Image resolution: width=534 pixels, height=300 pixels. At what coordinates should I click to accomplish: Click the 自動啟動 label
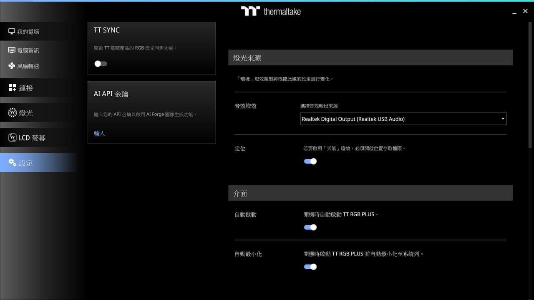246,215
